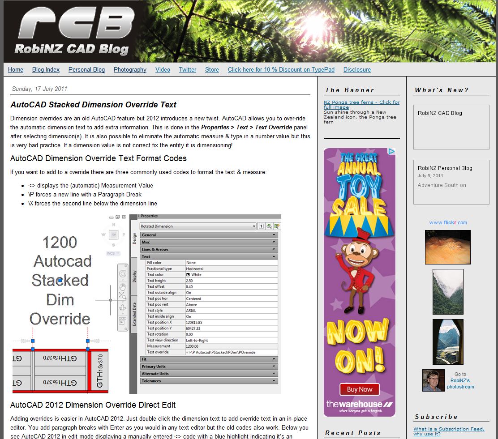Collapse the Text properties section
Image resolution: width=498 pixels, height=439 pixels.
tap(274, 257)
